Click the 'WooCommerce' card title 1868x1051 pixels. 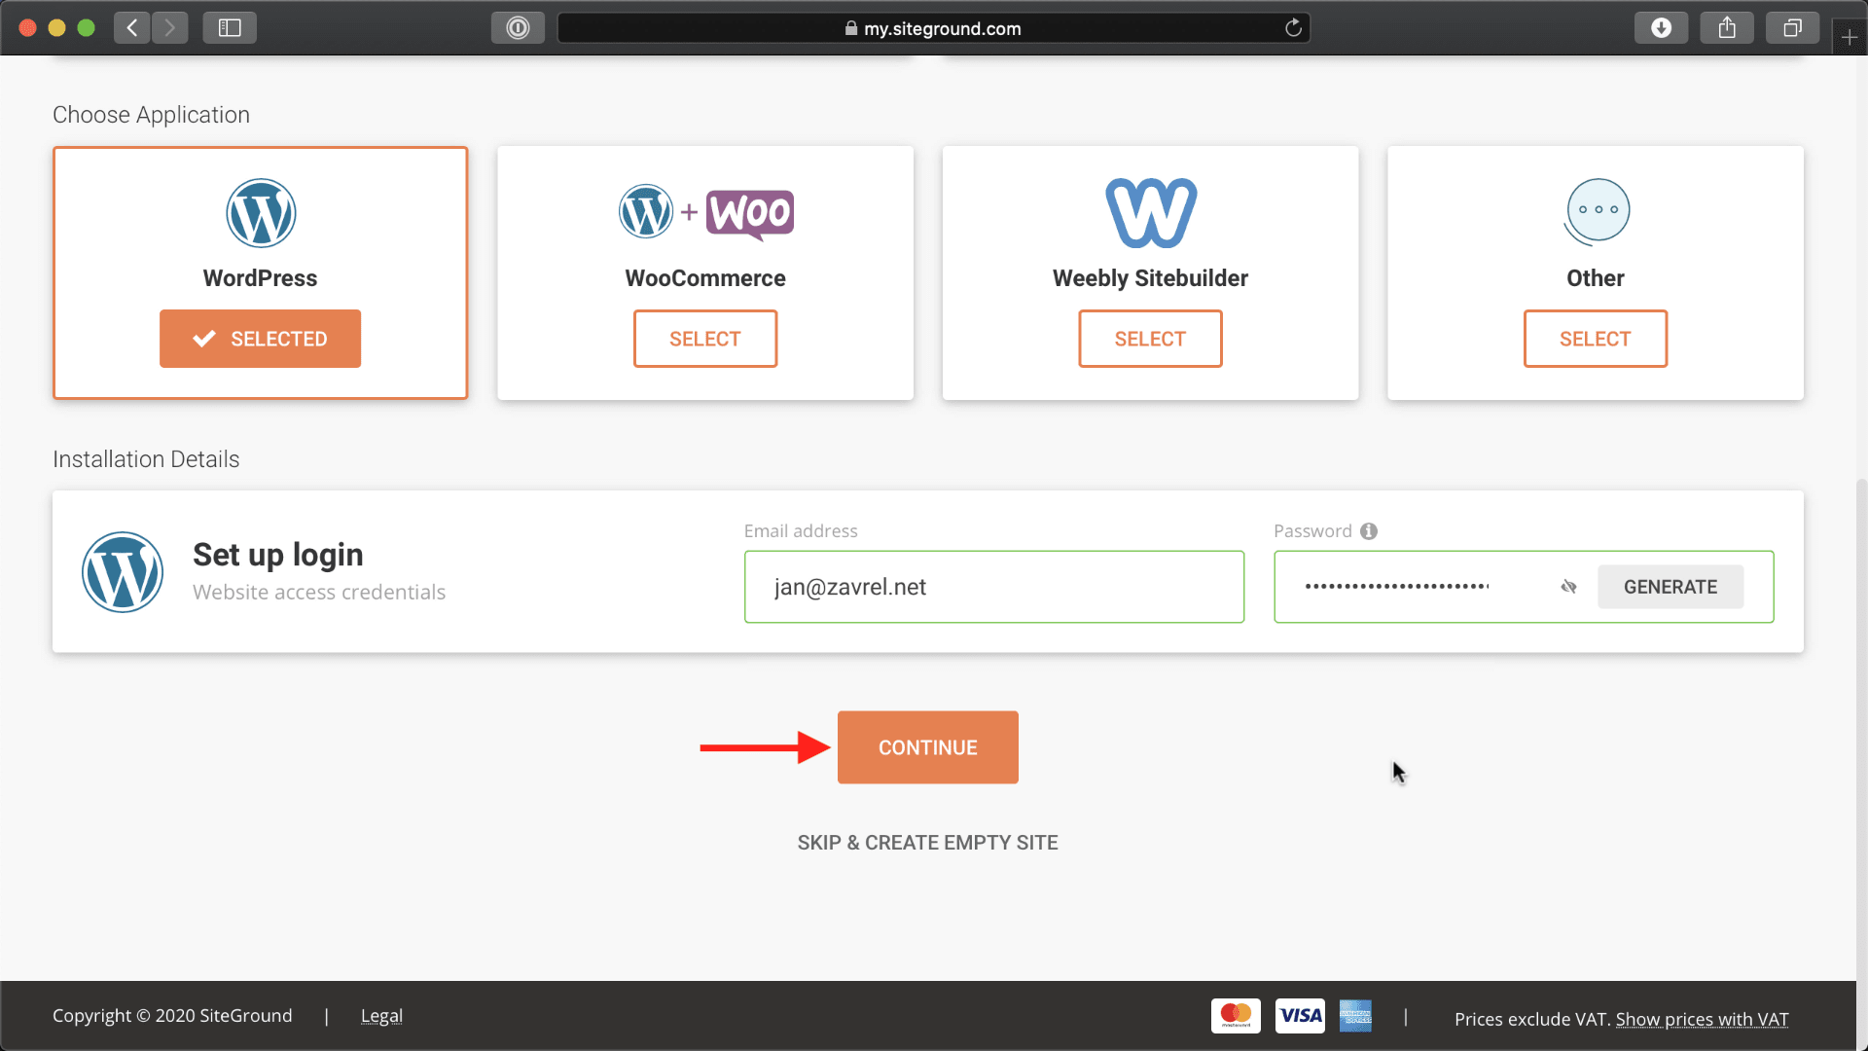(x=705, y=278)
